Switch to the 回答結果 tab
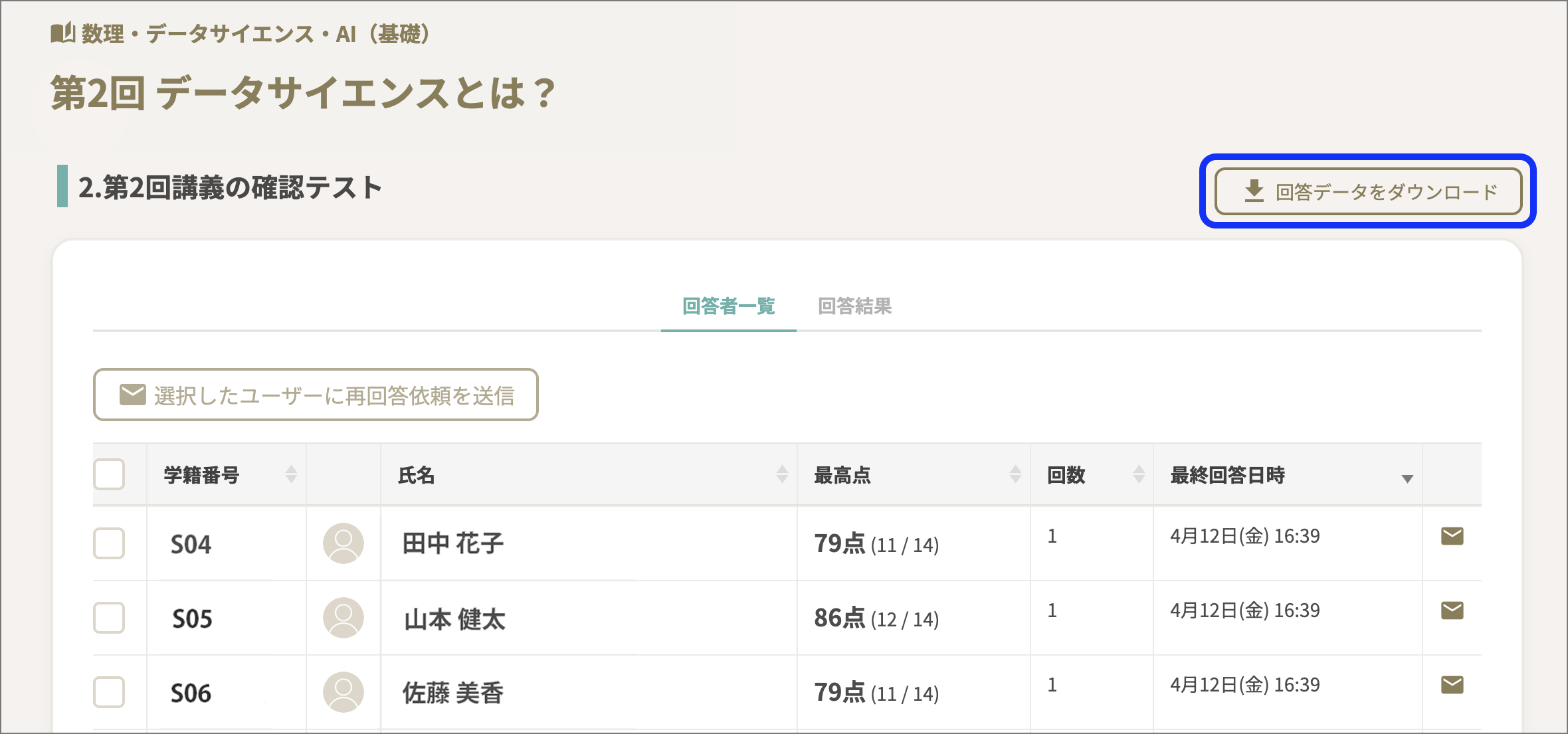 pos(854,306)
